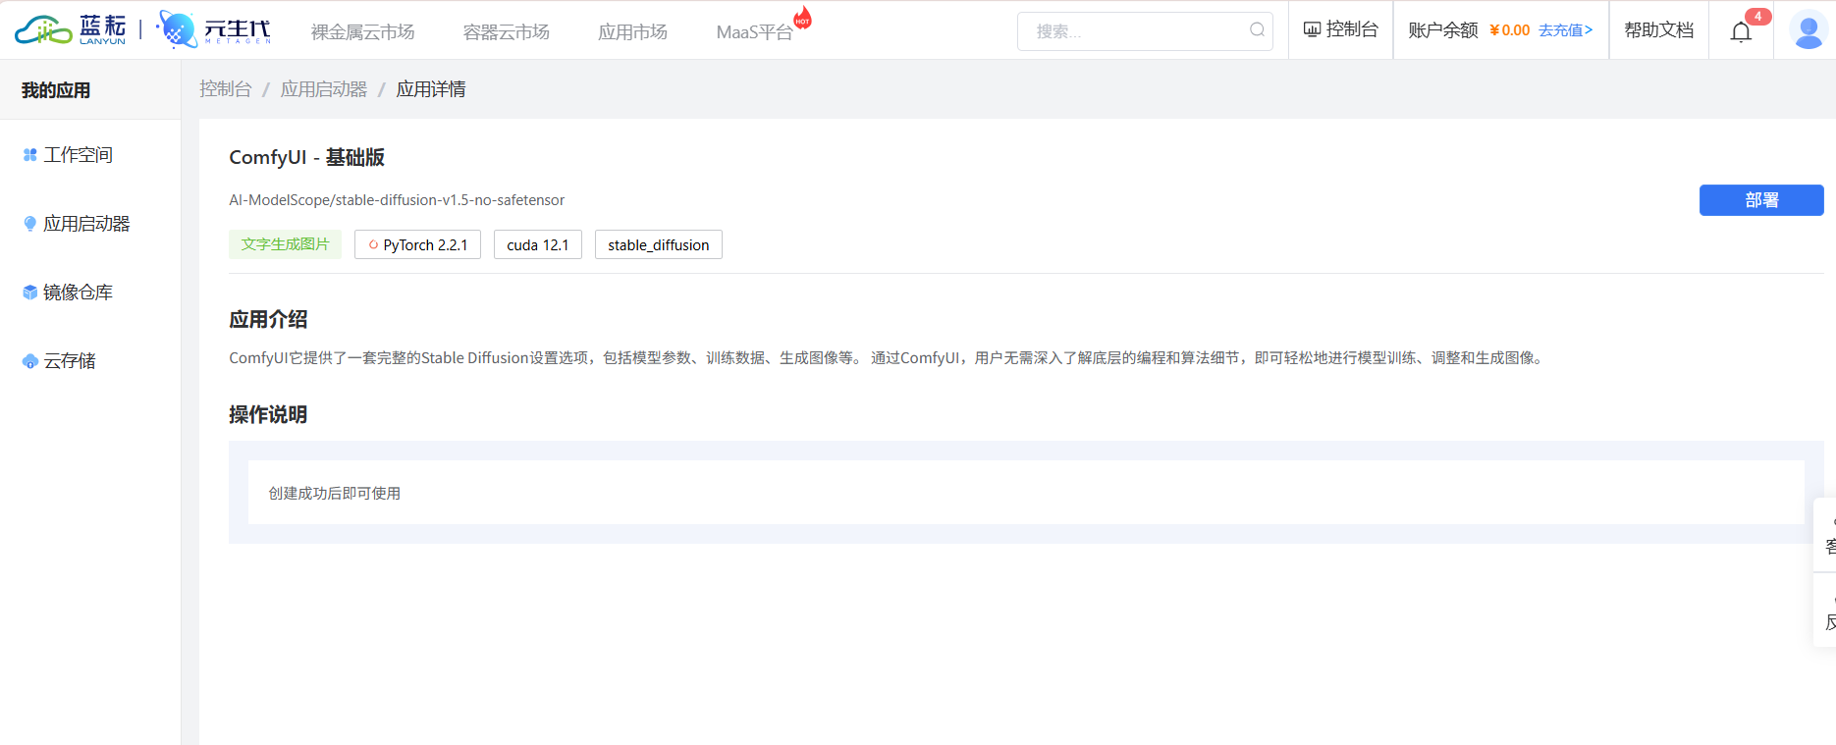1836x745 pixels.
Task: Click the 账户余额 label
Action: click(x=1443, y=29)
